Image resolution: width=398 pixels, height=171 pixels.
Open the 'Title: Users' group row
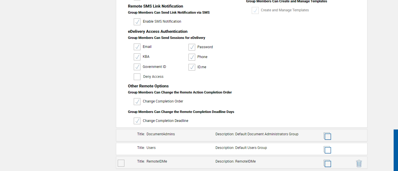coord(242,149)
